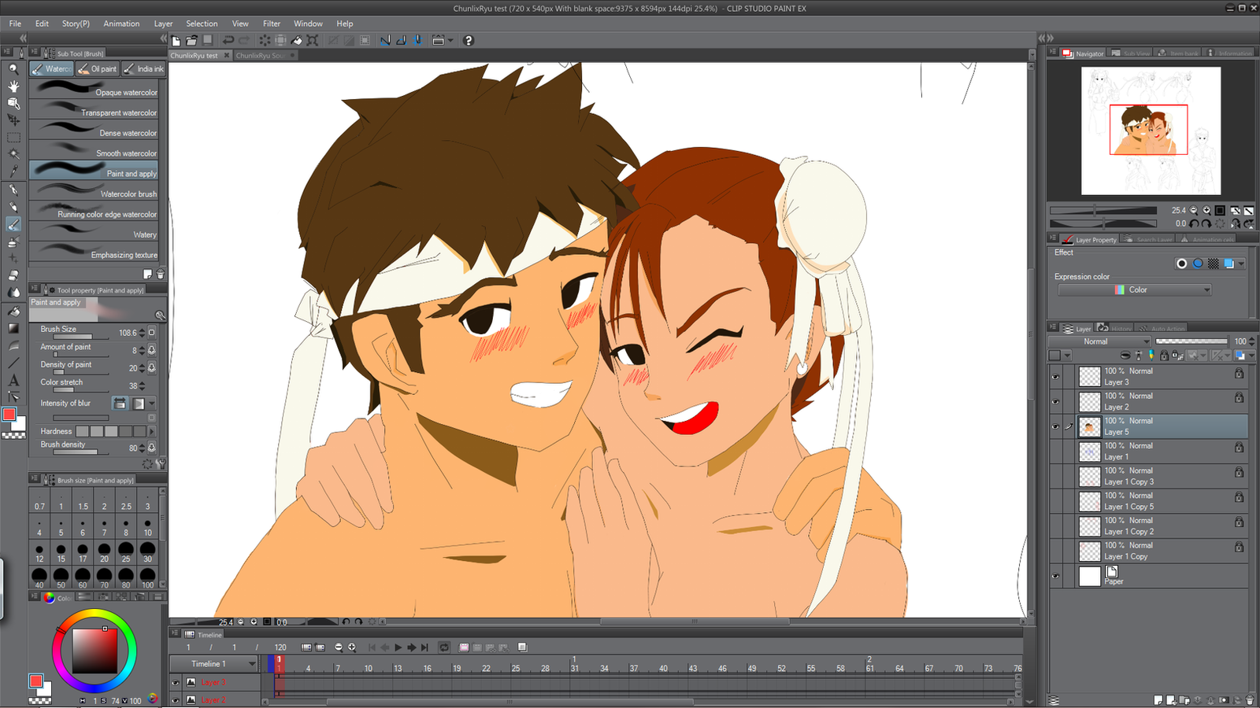Click the New document icon

tap(176, 40)
